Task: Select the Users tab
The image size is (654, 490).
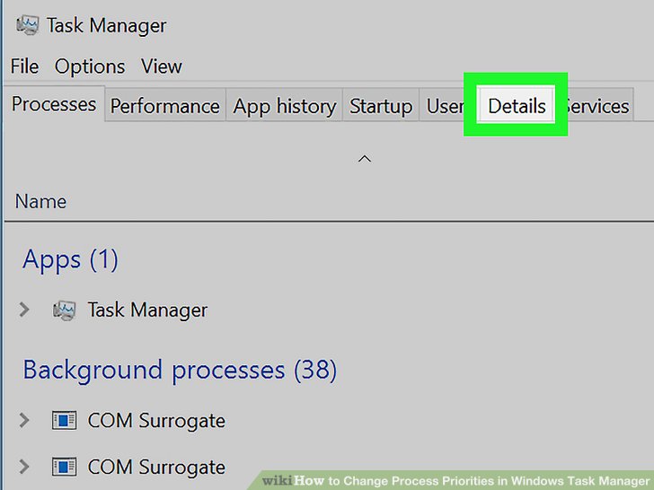Action: pos(445,106)
